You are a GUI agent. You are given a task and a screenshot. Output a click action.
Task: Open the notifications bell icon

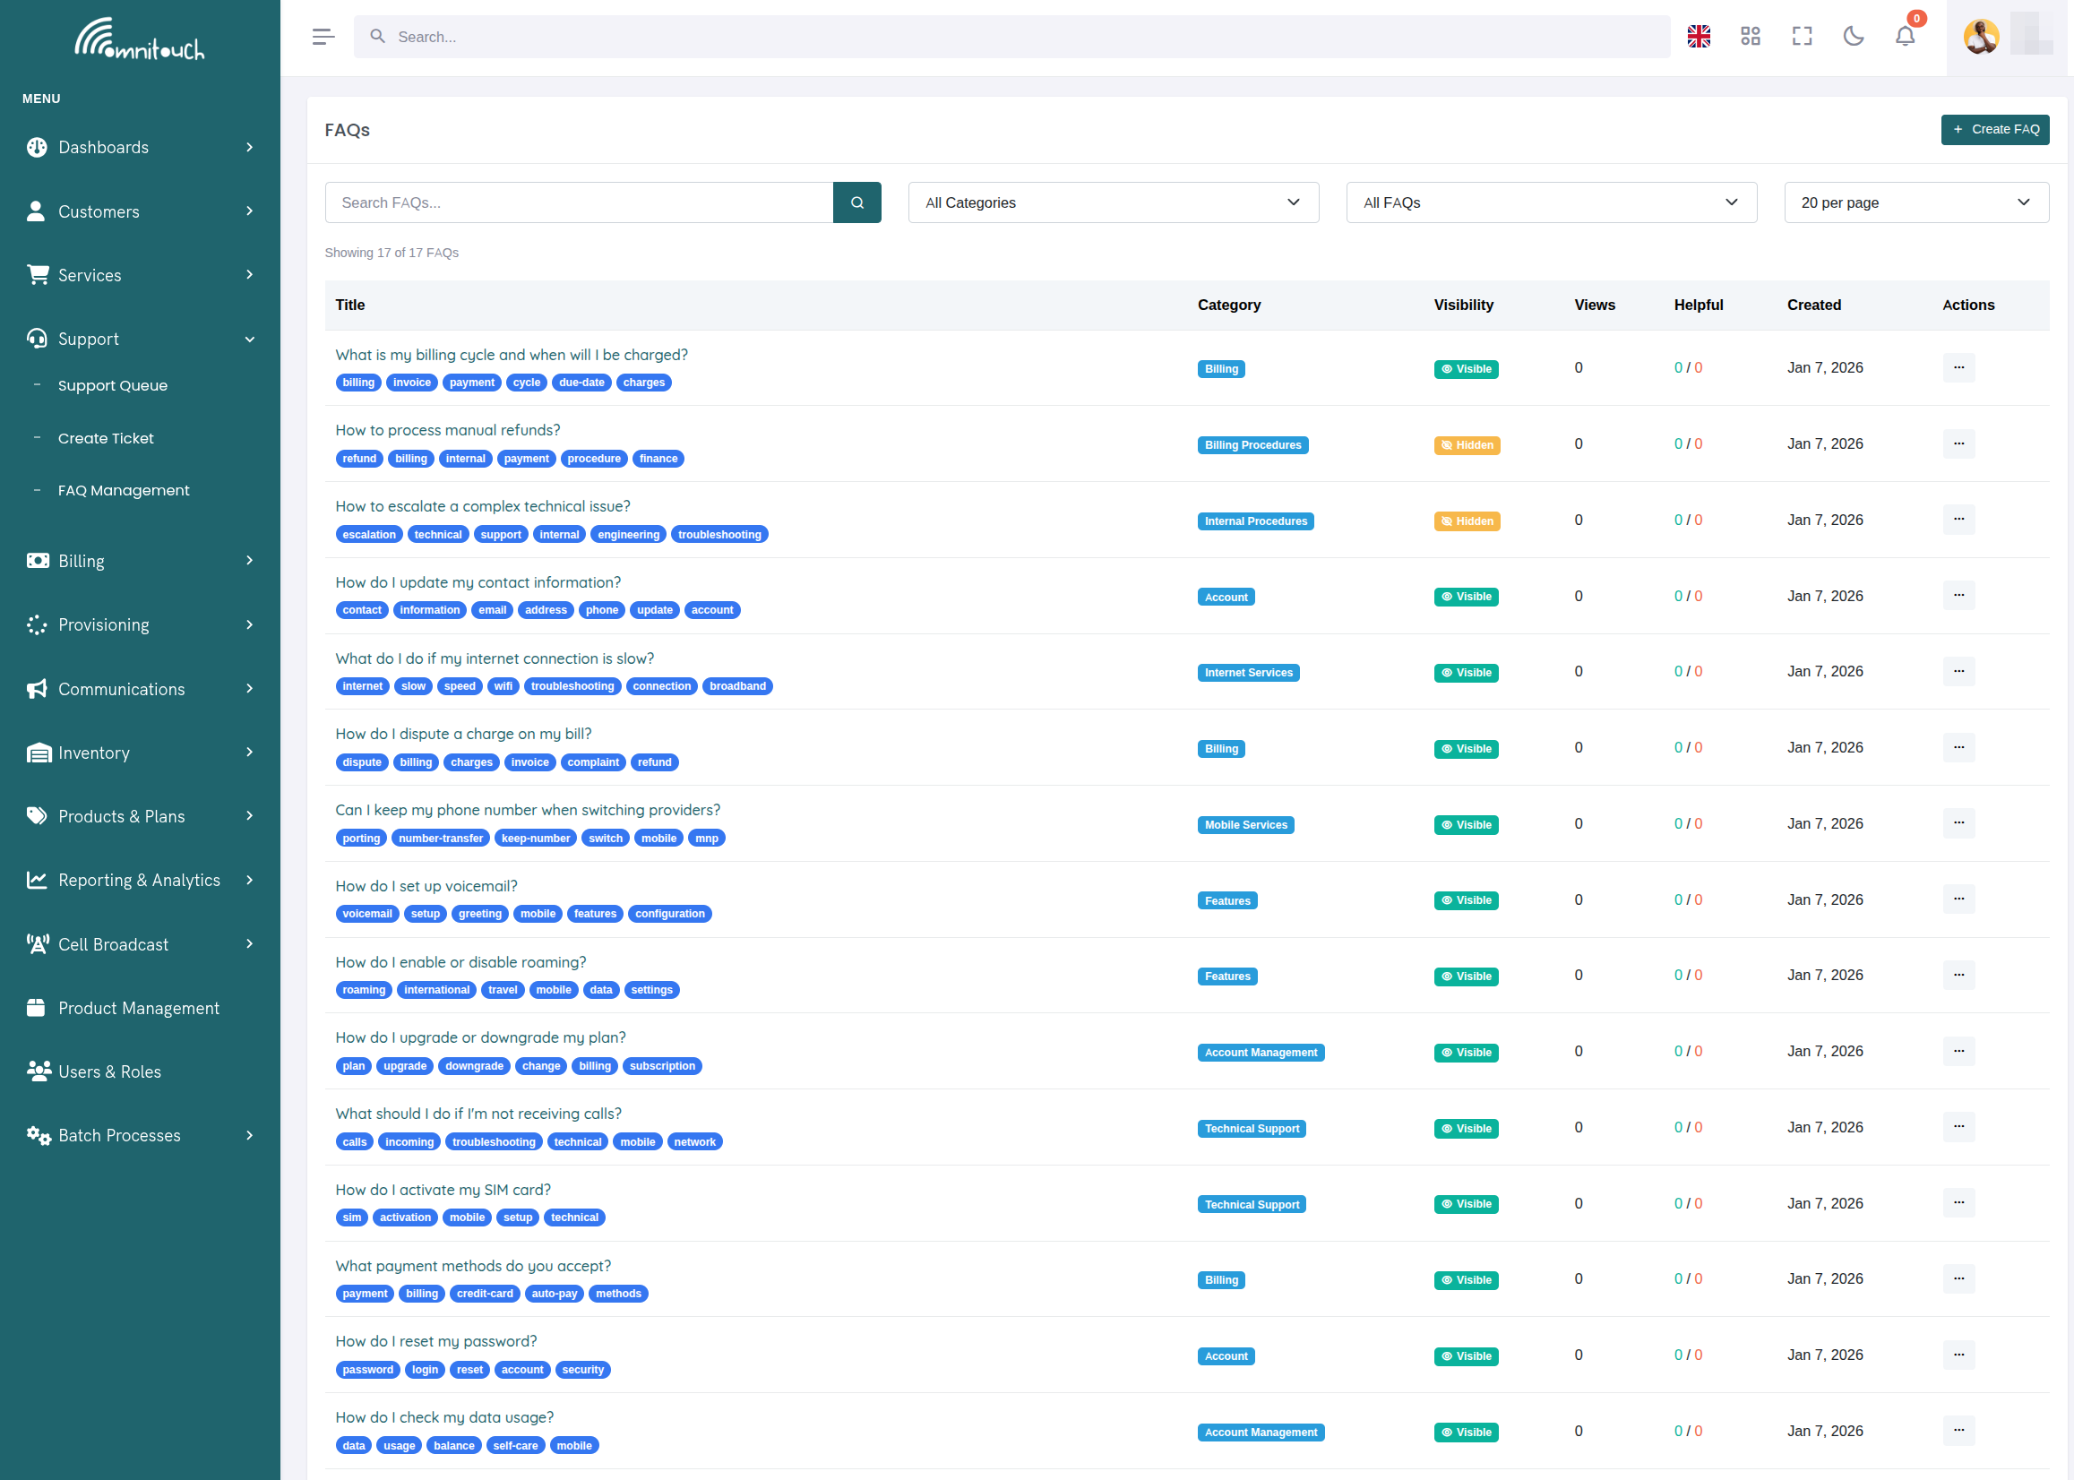(x=1905, y=37)
